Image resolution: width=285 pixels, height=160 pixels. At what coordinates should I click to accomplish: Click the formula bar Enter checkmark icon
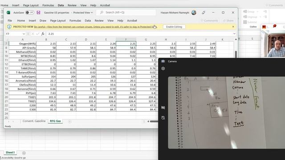37,34
